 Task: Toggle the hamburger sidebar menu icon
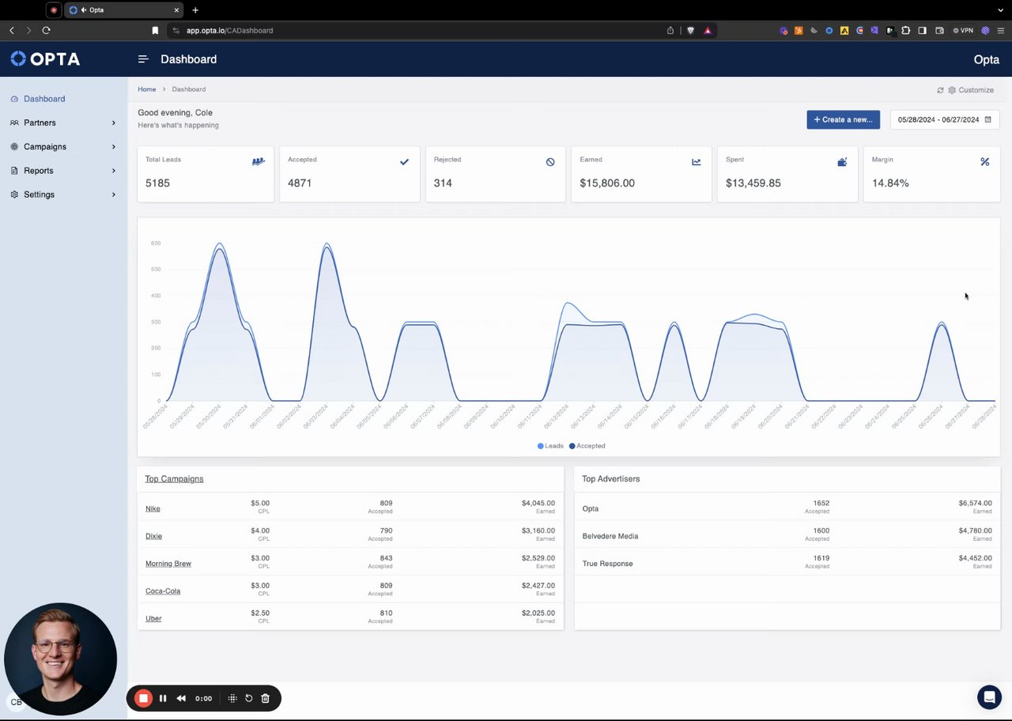coord(143,59)
